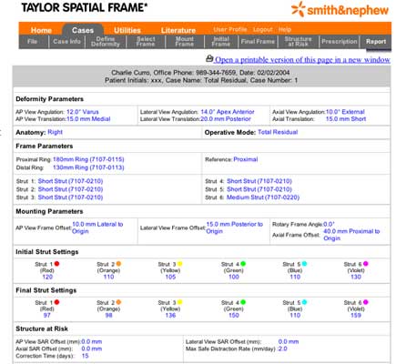
Task: Click the 15.0 mm Short axial translation
Action: 346,119
